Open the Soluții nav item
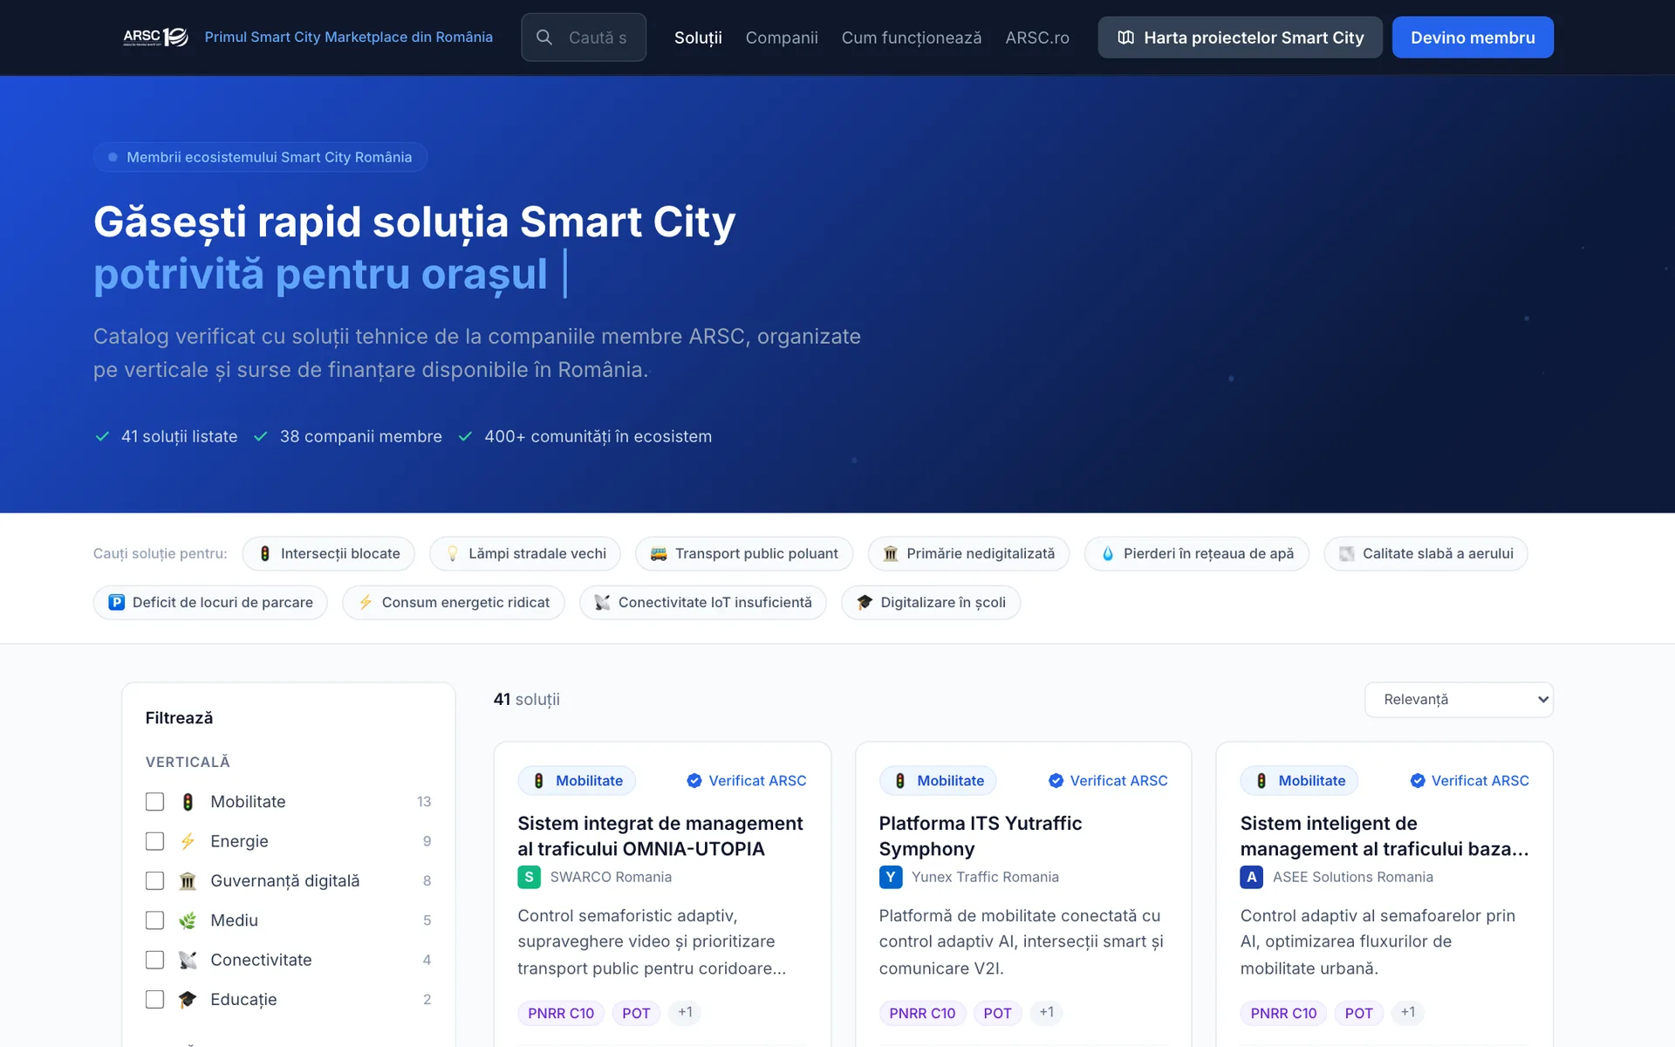Viewport: 1675px width, 1047px height. [698, 38]
